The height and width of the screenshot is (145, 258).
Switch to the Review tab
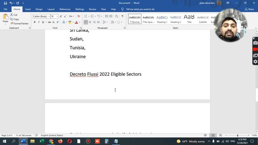[92, 9]
